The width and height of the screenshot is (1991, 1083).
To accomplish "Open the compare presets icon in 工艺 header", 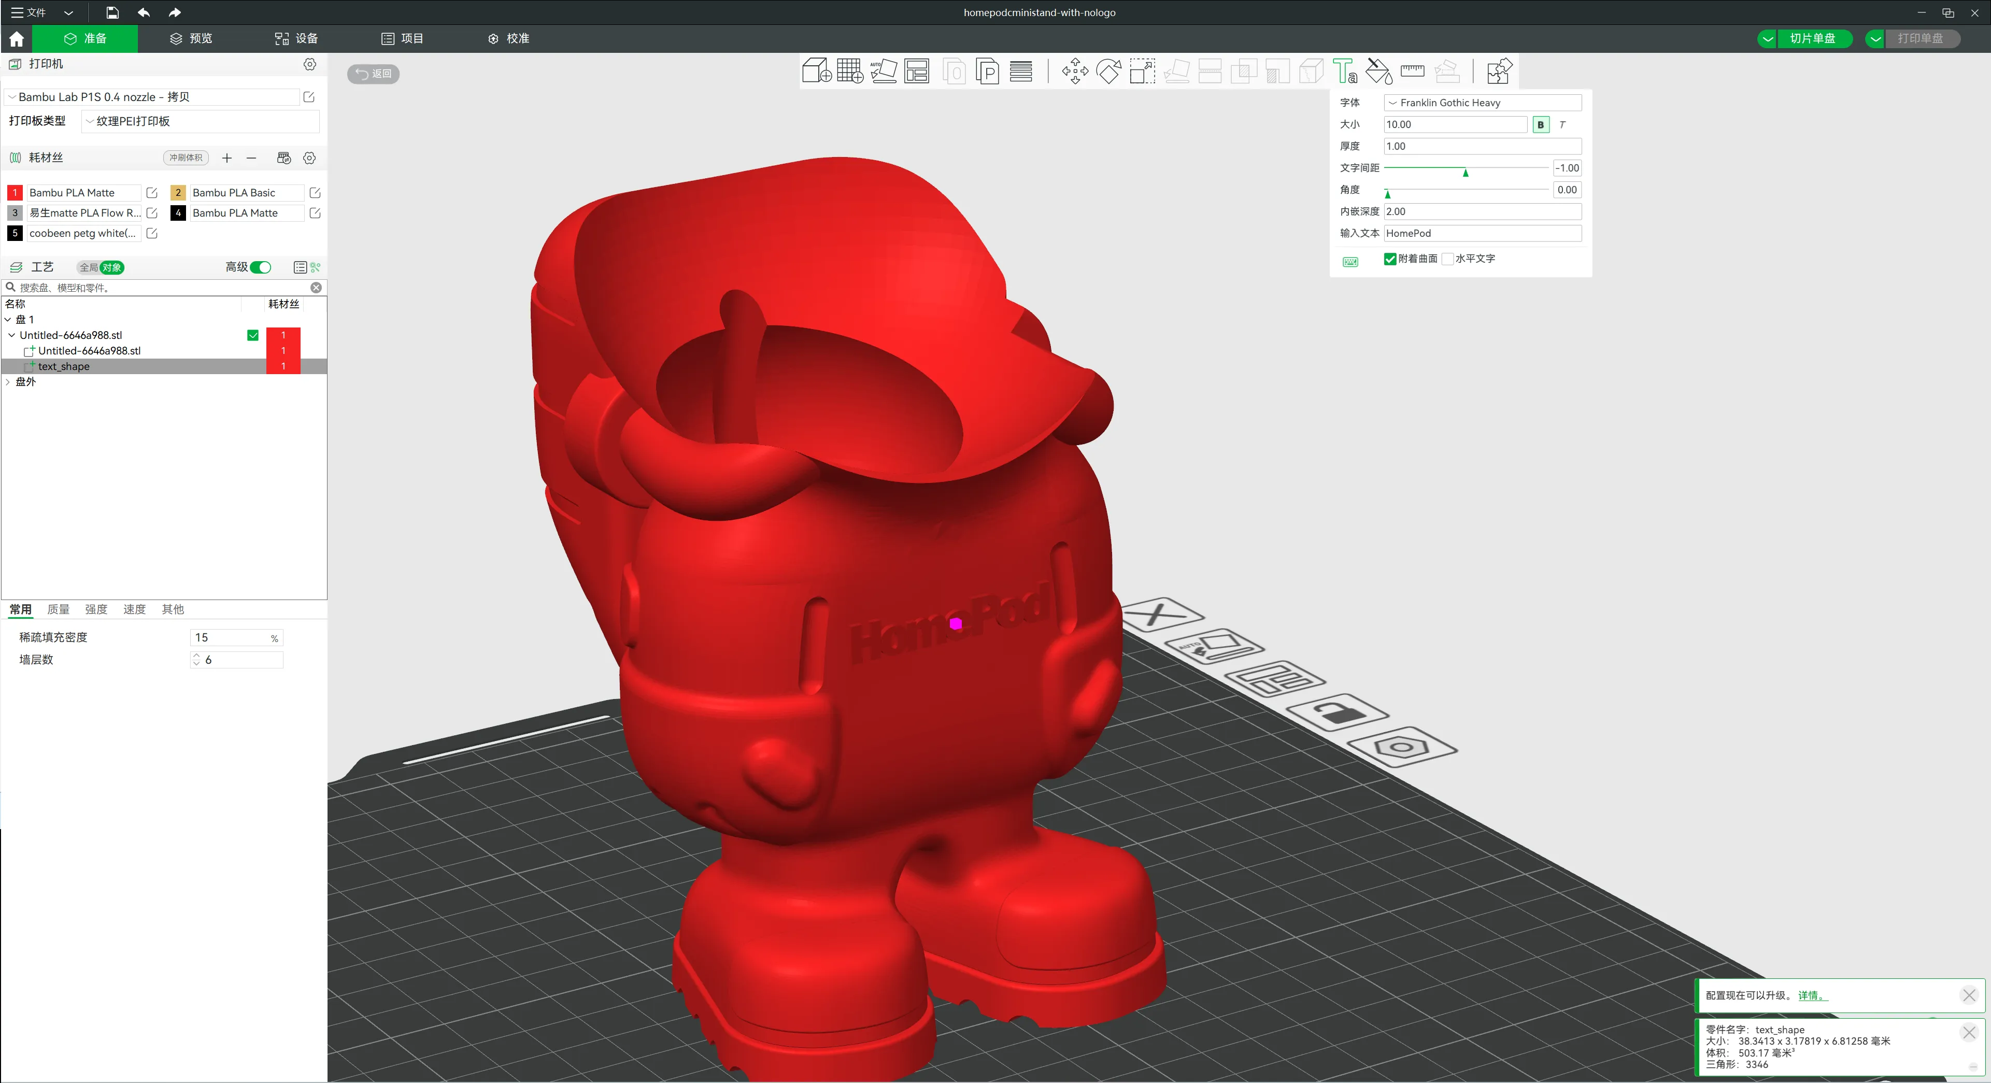I will click(316, 267).
